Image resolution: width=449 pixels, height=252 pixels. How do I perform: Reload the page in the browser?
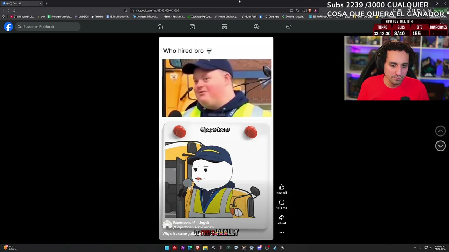14,10
